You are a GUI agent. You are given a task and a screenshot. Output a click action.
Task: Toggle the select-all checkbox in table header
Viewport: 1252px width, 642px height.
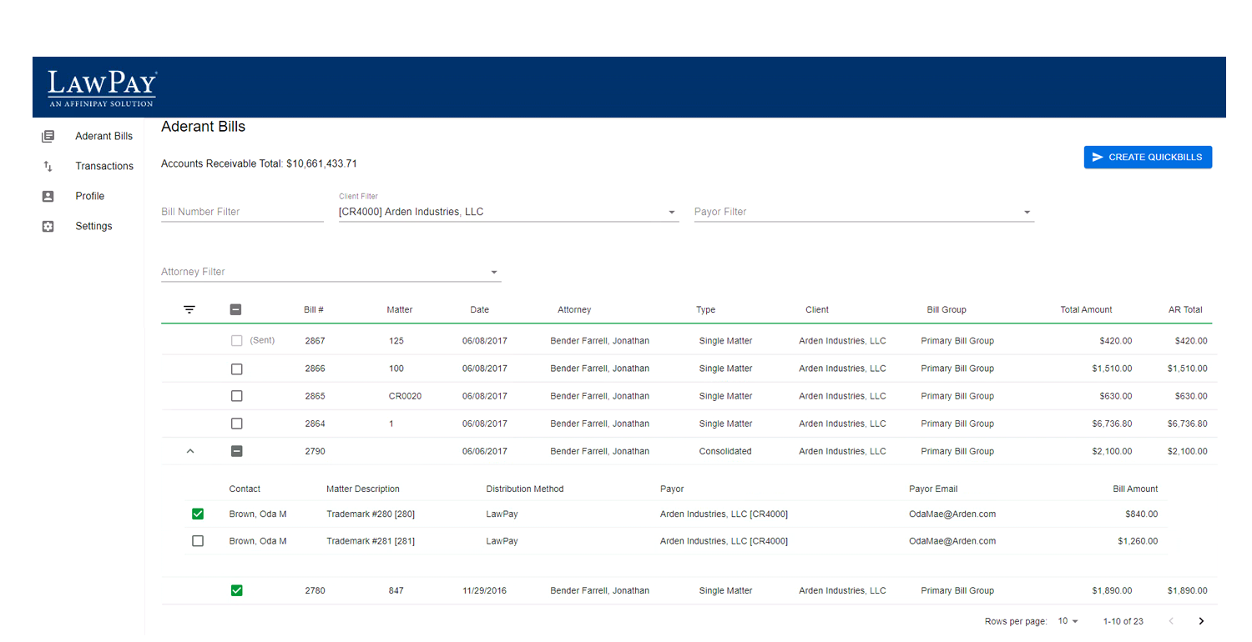pyautogui.click(x=236, y=309)
